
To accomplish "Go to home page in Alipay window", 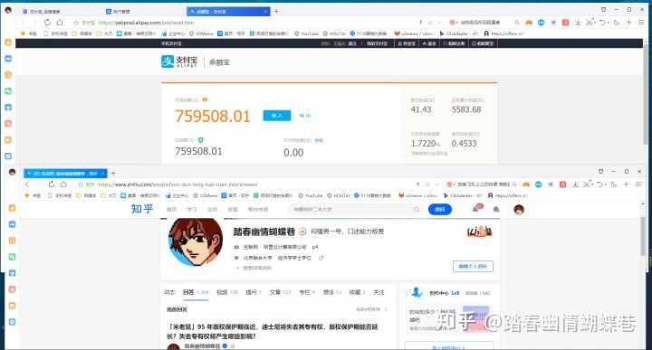I will pos(60,23).
